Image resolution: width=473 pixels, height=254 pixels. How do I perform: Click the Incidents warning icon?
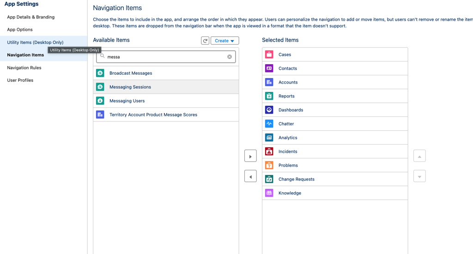coord(269,151)
